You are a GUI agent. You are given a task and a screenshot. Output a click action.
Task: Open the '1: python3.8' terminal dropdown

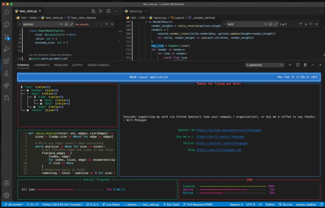(265, 65)
